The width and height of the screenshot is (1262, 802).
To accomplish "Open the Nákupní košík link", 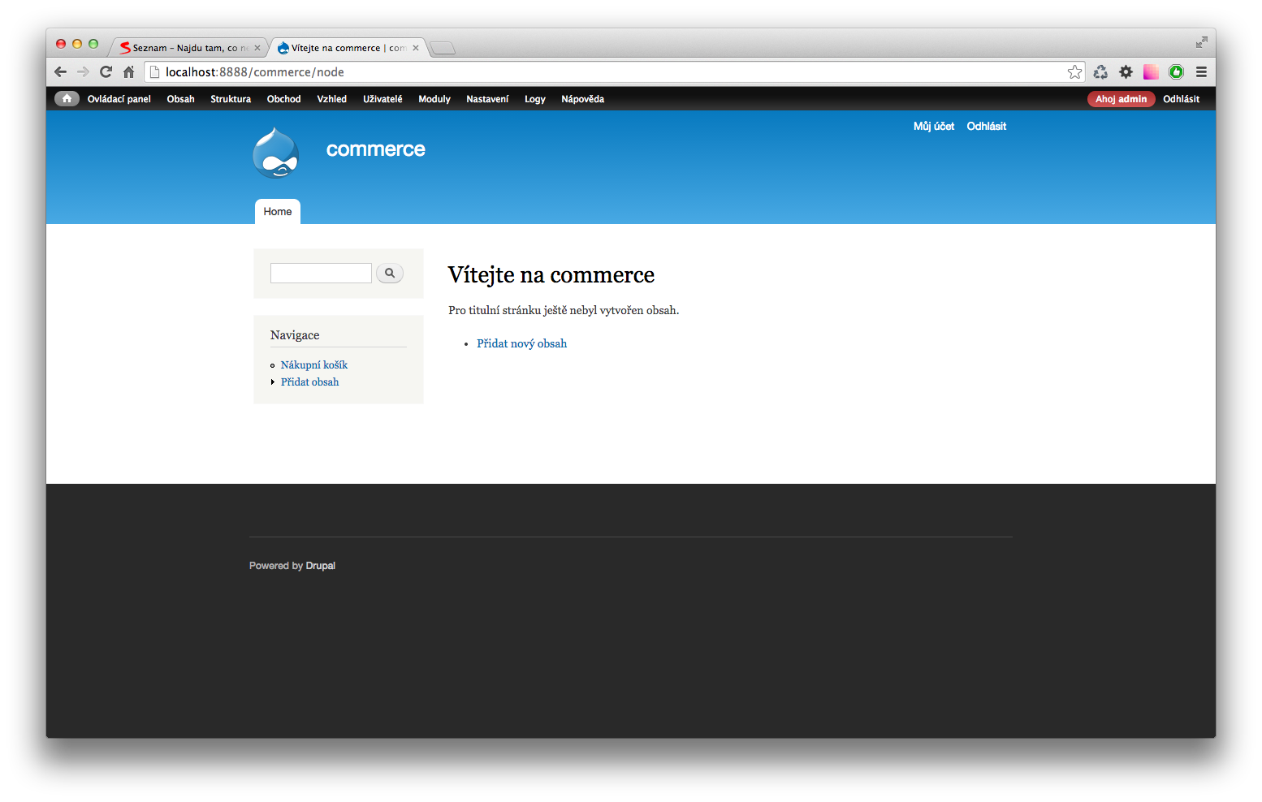I will 313,365.
